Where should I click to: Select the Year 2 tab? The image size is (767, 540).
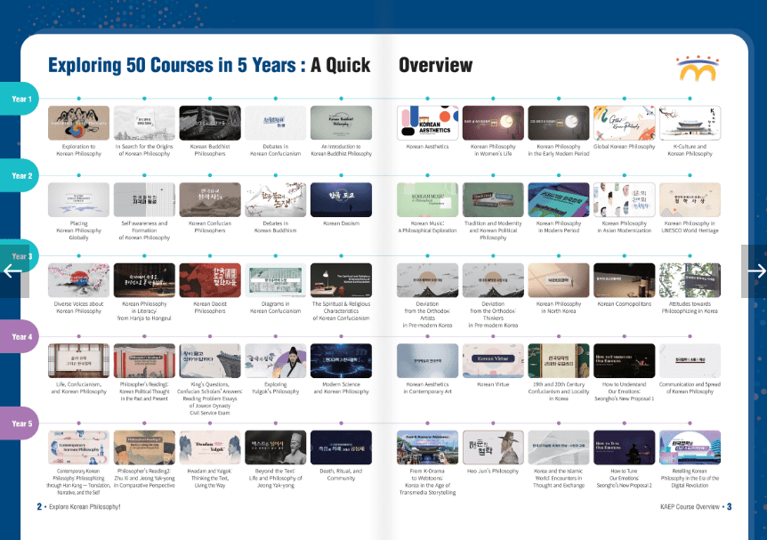coord(20,175)
